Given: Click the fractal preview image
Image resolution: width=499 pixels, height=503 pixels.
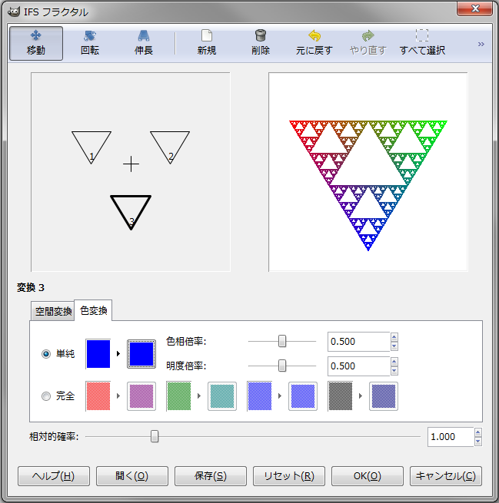Looking at the screenshot, I should (368, 172).
